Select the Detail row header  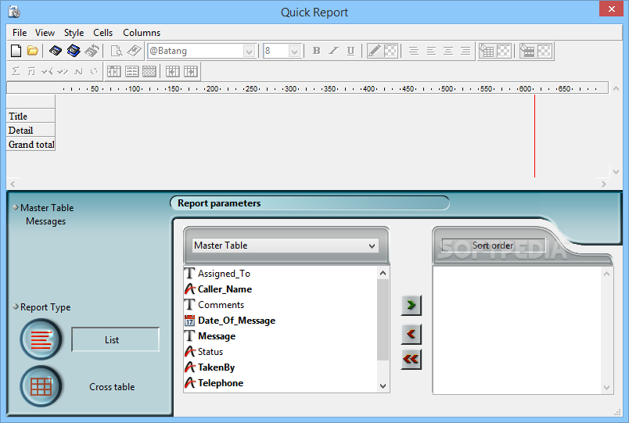click(31, 131)
